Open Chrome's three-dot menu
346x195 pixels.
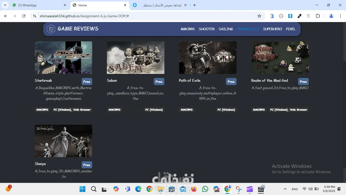pos(340,16)
